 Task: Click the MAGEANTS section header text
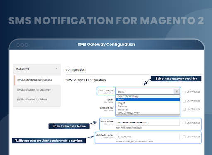point(23,69)
